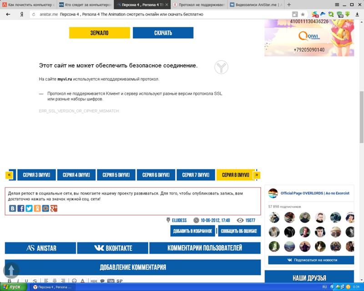Share to Google Plus via the g+ icon
The height and width of the screenshot is (291, 364).
54,208
